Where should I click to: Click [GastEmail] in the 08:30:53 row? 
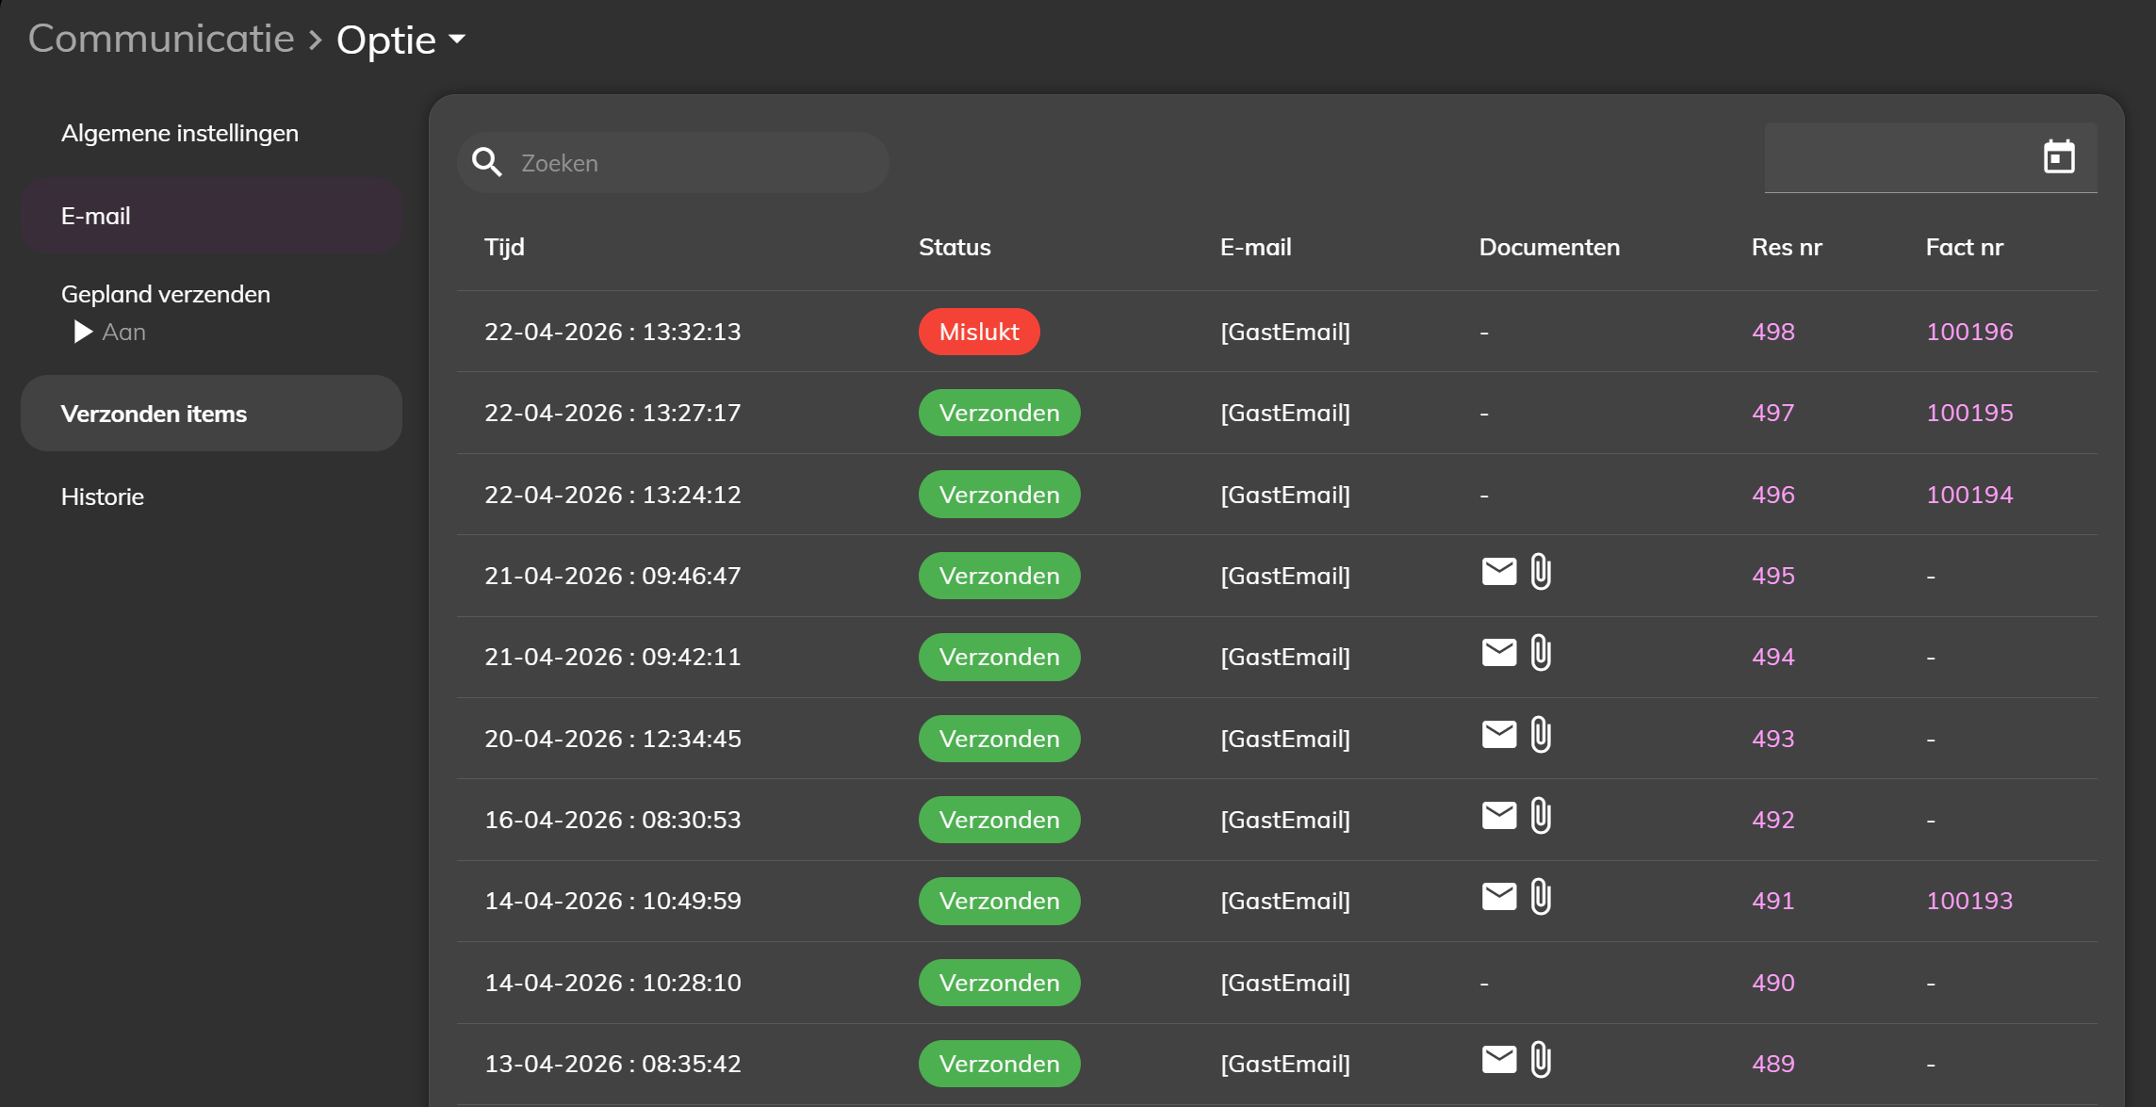pyautogui.click(x=1285, y=820)
